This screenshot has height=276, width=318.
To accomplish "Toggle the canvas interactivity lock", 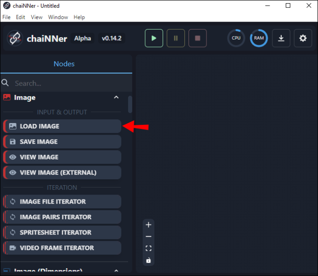I will click(x=148, y=260).
